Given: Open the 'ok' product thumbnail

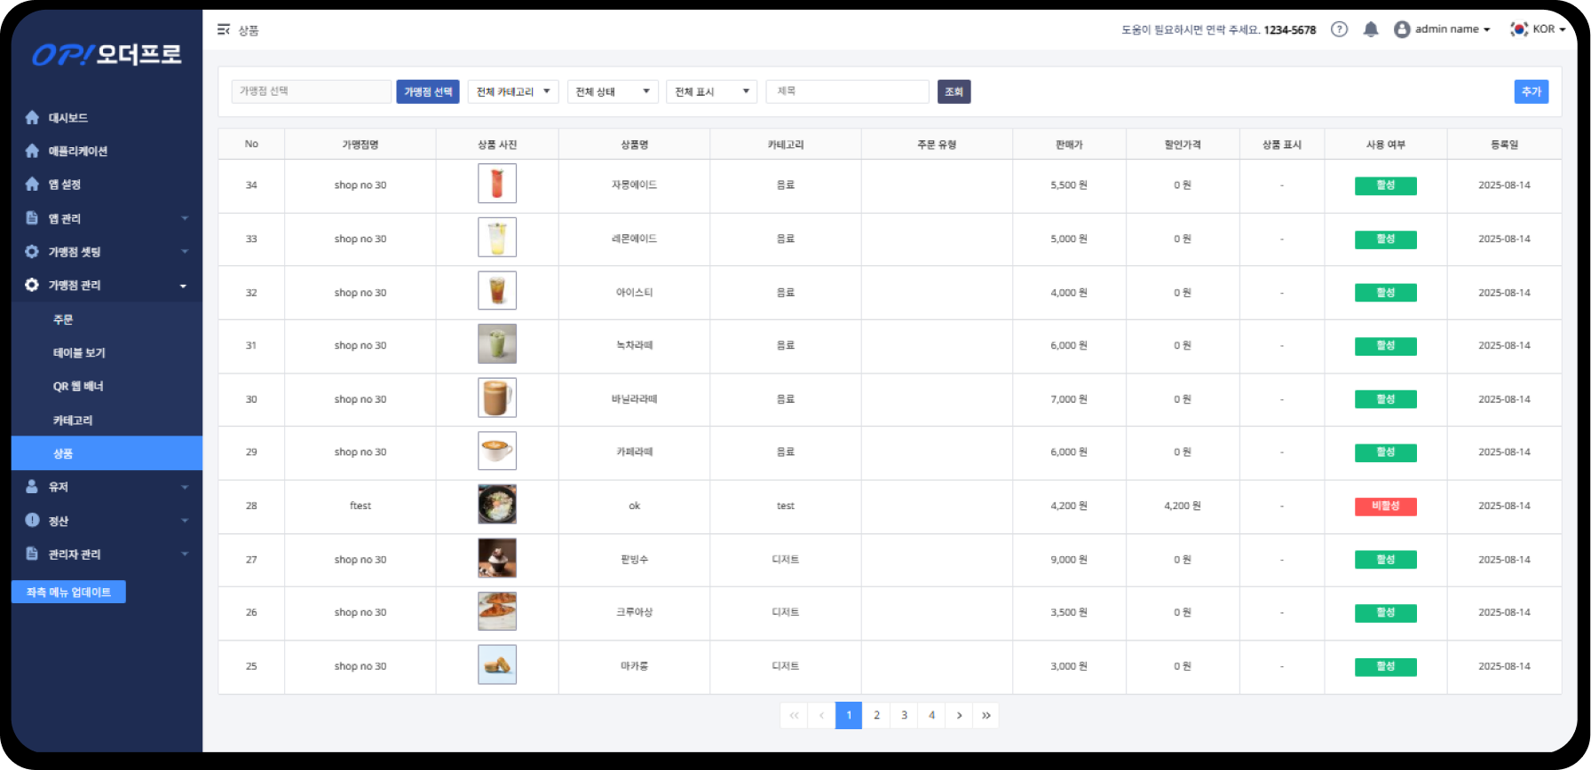Looking at the screenshot, I should (x=497, y=505).
